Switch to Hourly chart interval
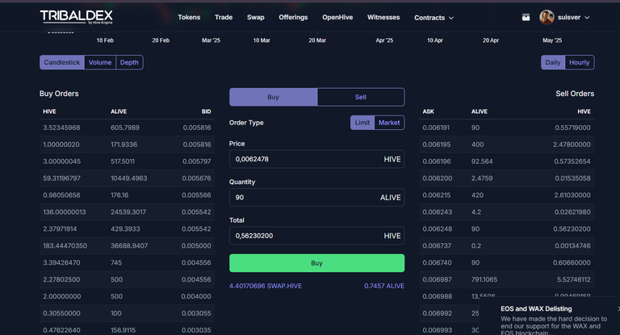 pyautogui.click(x=580, y=62)
